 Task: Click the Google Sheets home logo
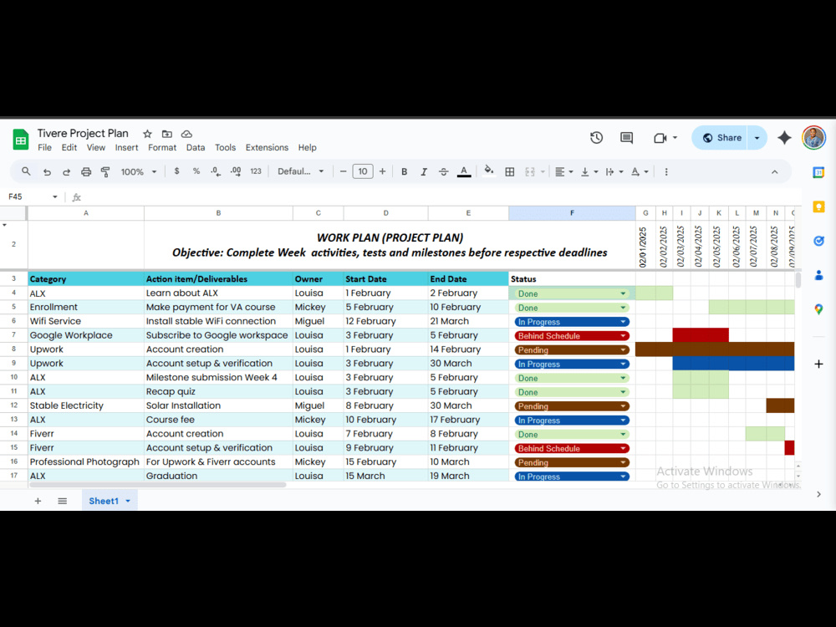(x=20, y=140)
